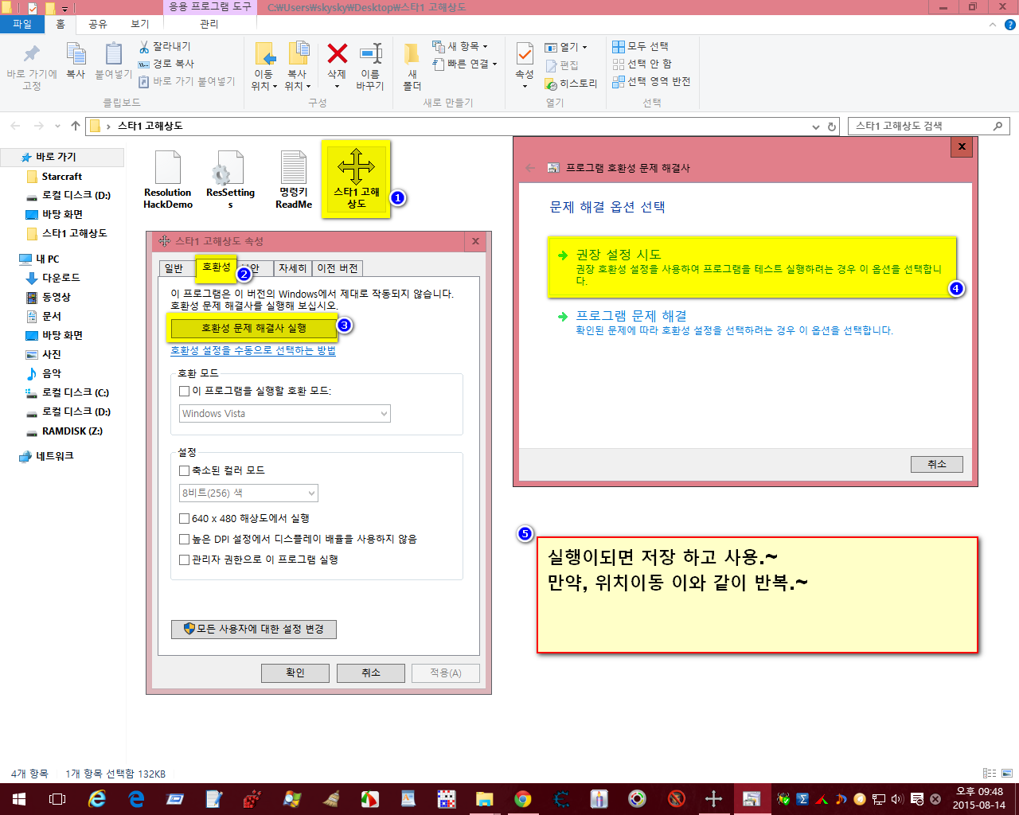Select Starcraft in the navigation pane
Image resolution: width=1019 pixels, height=815 pixels.
[x=61, y=177]
